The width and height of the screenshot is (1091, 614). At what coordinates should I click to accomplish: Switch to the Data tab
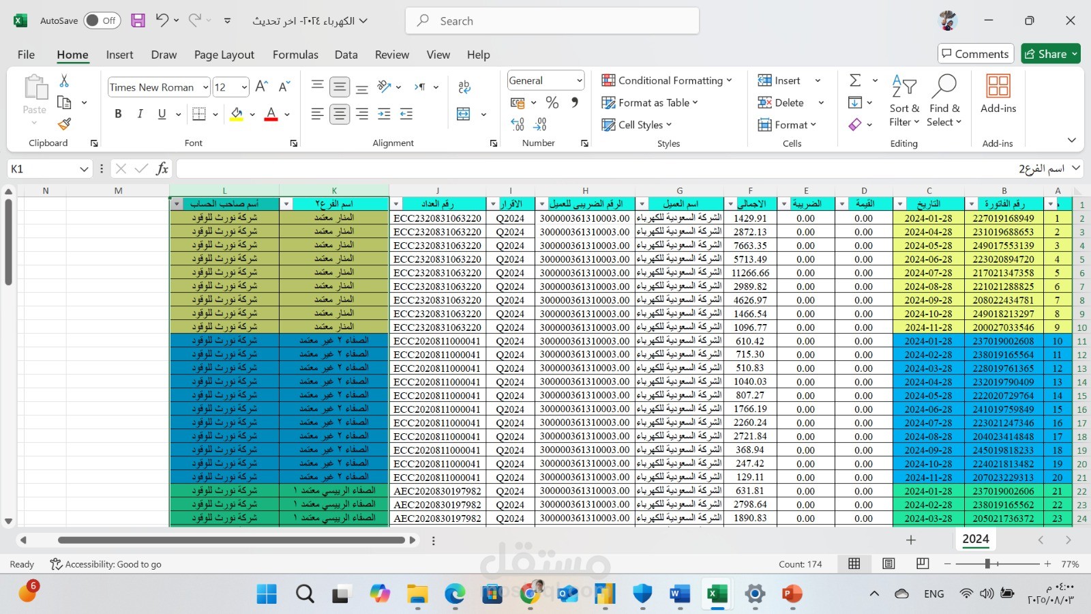(346, 55)
